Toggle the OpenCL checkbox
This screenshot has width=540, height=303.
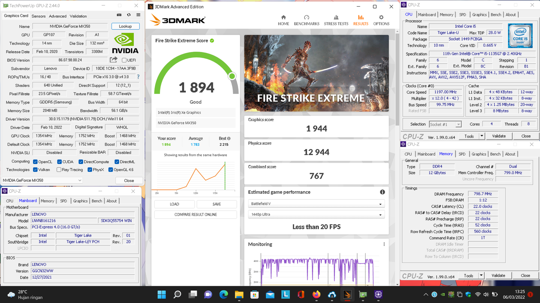click(x=35, y=162)
